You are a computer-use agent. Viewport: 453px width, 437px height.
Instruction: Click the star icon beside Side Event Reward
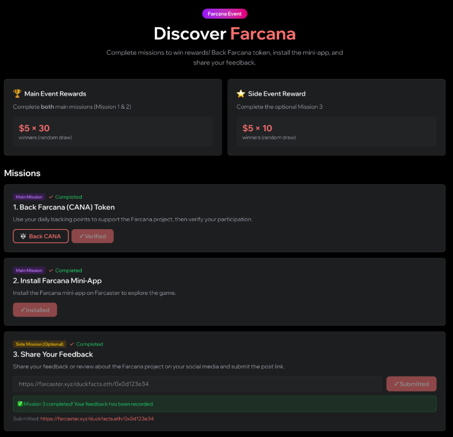(241, 93)
